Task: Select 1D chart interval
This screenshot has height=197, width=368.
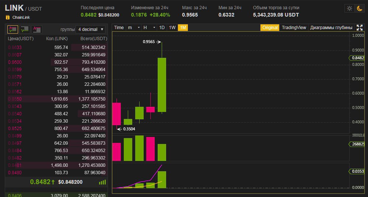Action: coord(162,28)
